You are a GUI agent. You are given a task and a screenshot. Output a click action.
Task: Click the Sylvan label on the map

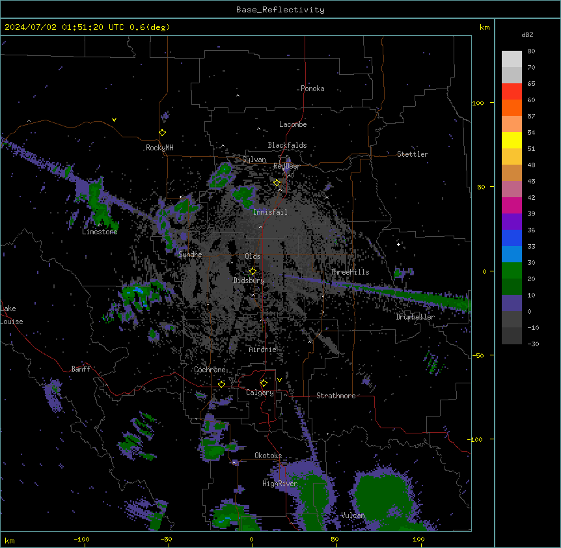tap(254, 159)
